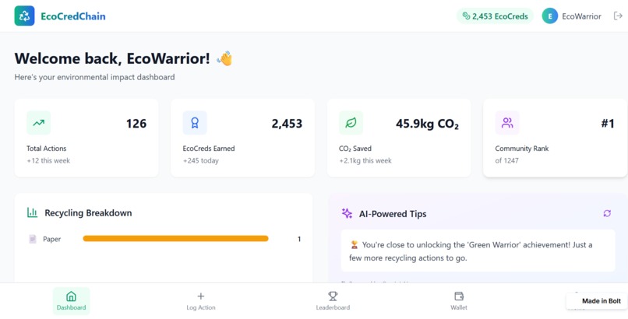
Task: Open the Leaderboard tab
Action: [x=333, y=301]
